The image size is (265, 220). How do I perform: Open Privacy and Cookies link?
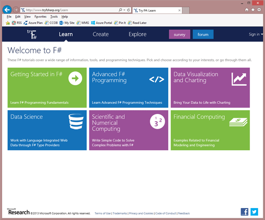pyautogui.click(x=141, y=214)
